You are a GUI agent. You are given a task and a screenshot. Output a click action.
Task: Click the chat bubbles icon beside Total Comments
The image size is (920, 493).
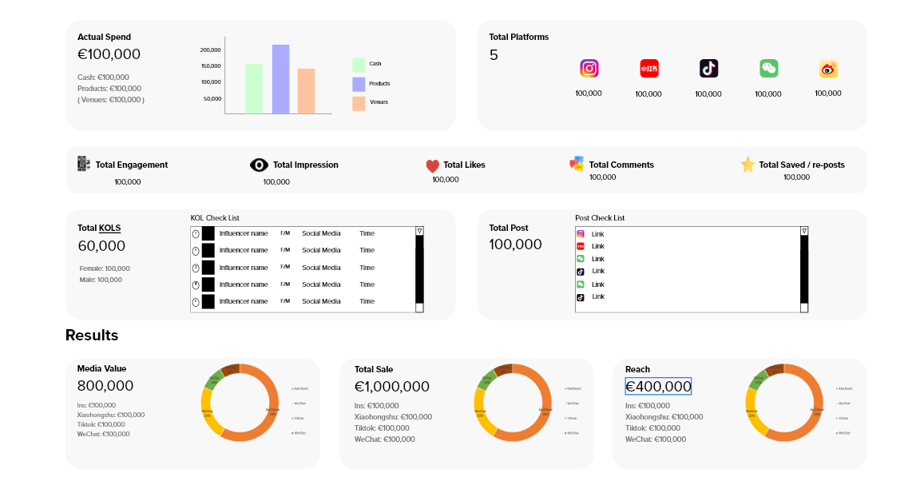pyautogui.click(x=577, y=164)
